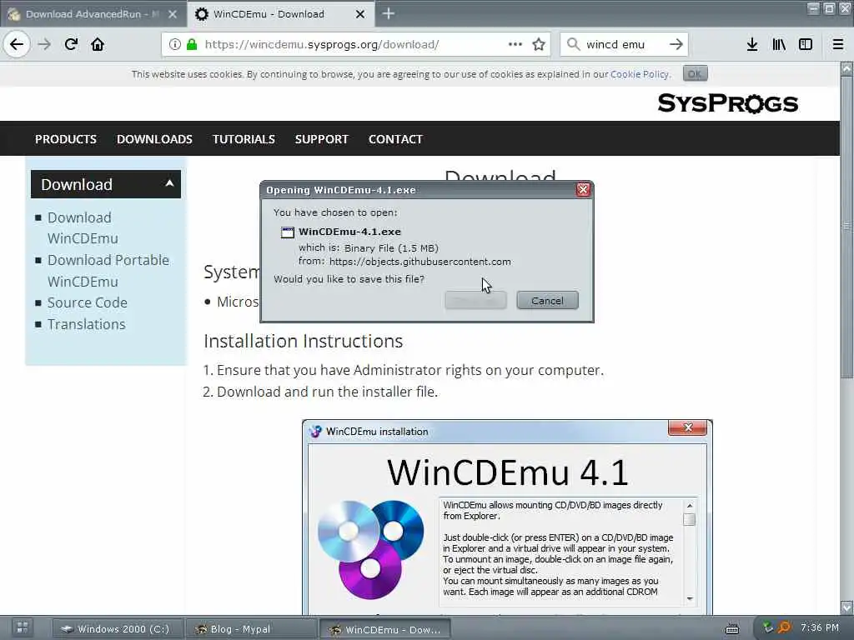Click the search magnifier icon

point(573,44)
